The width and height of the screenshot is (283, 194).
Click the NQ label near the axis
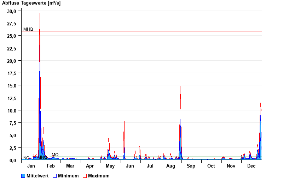point(26,158)
